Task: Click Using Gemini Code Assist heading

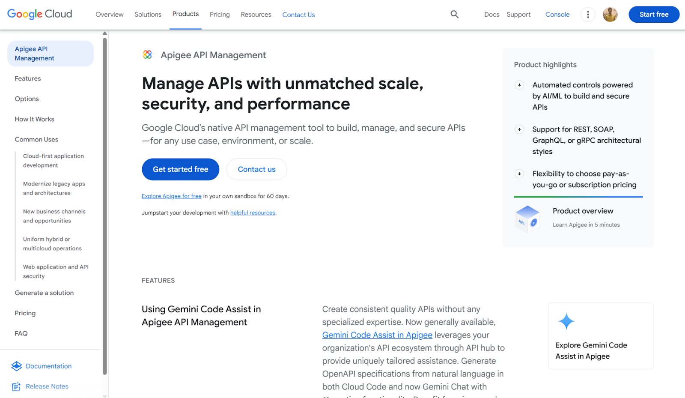Action: point(201,316)
